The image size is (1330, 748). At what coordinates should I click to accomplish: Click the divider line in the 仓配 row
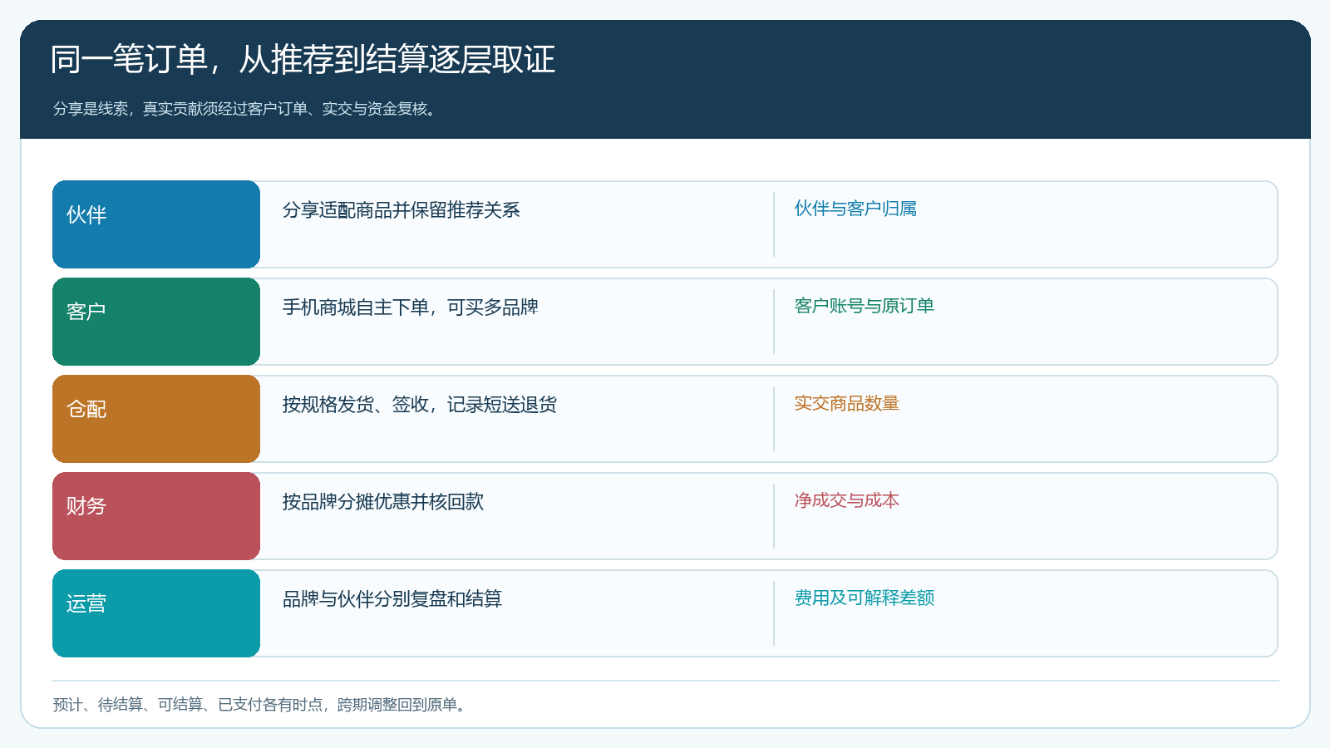[x=774, y=419]
